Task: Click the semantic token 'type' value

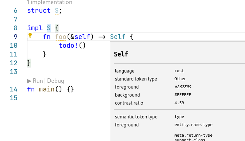Action: pos(179,117)
